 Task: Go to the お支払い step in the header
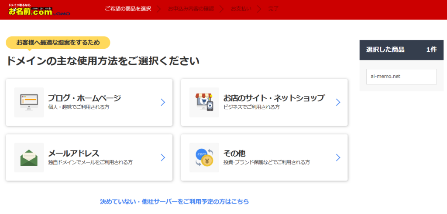point(241,9)
